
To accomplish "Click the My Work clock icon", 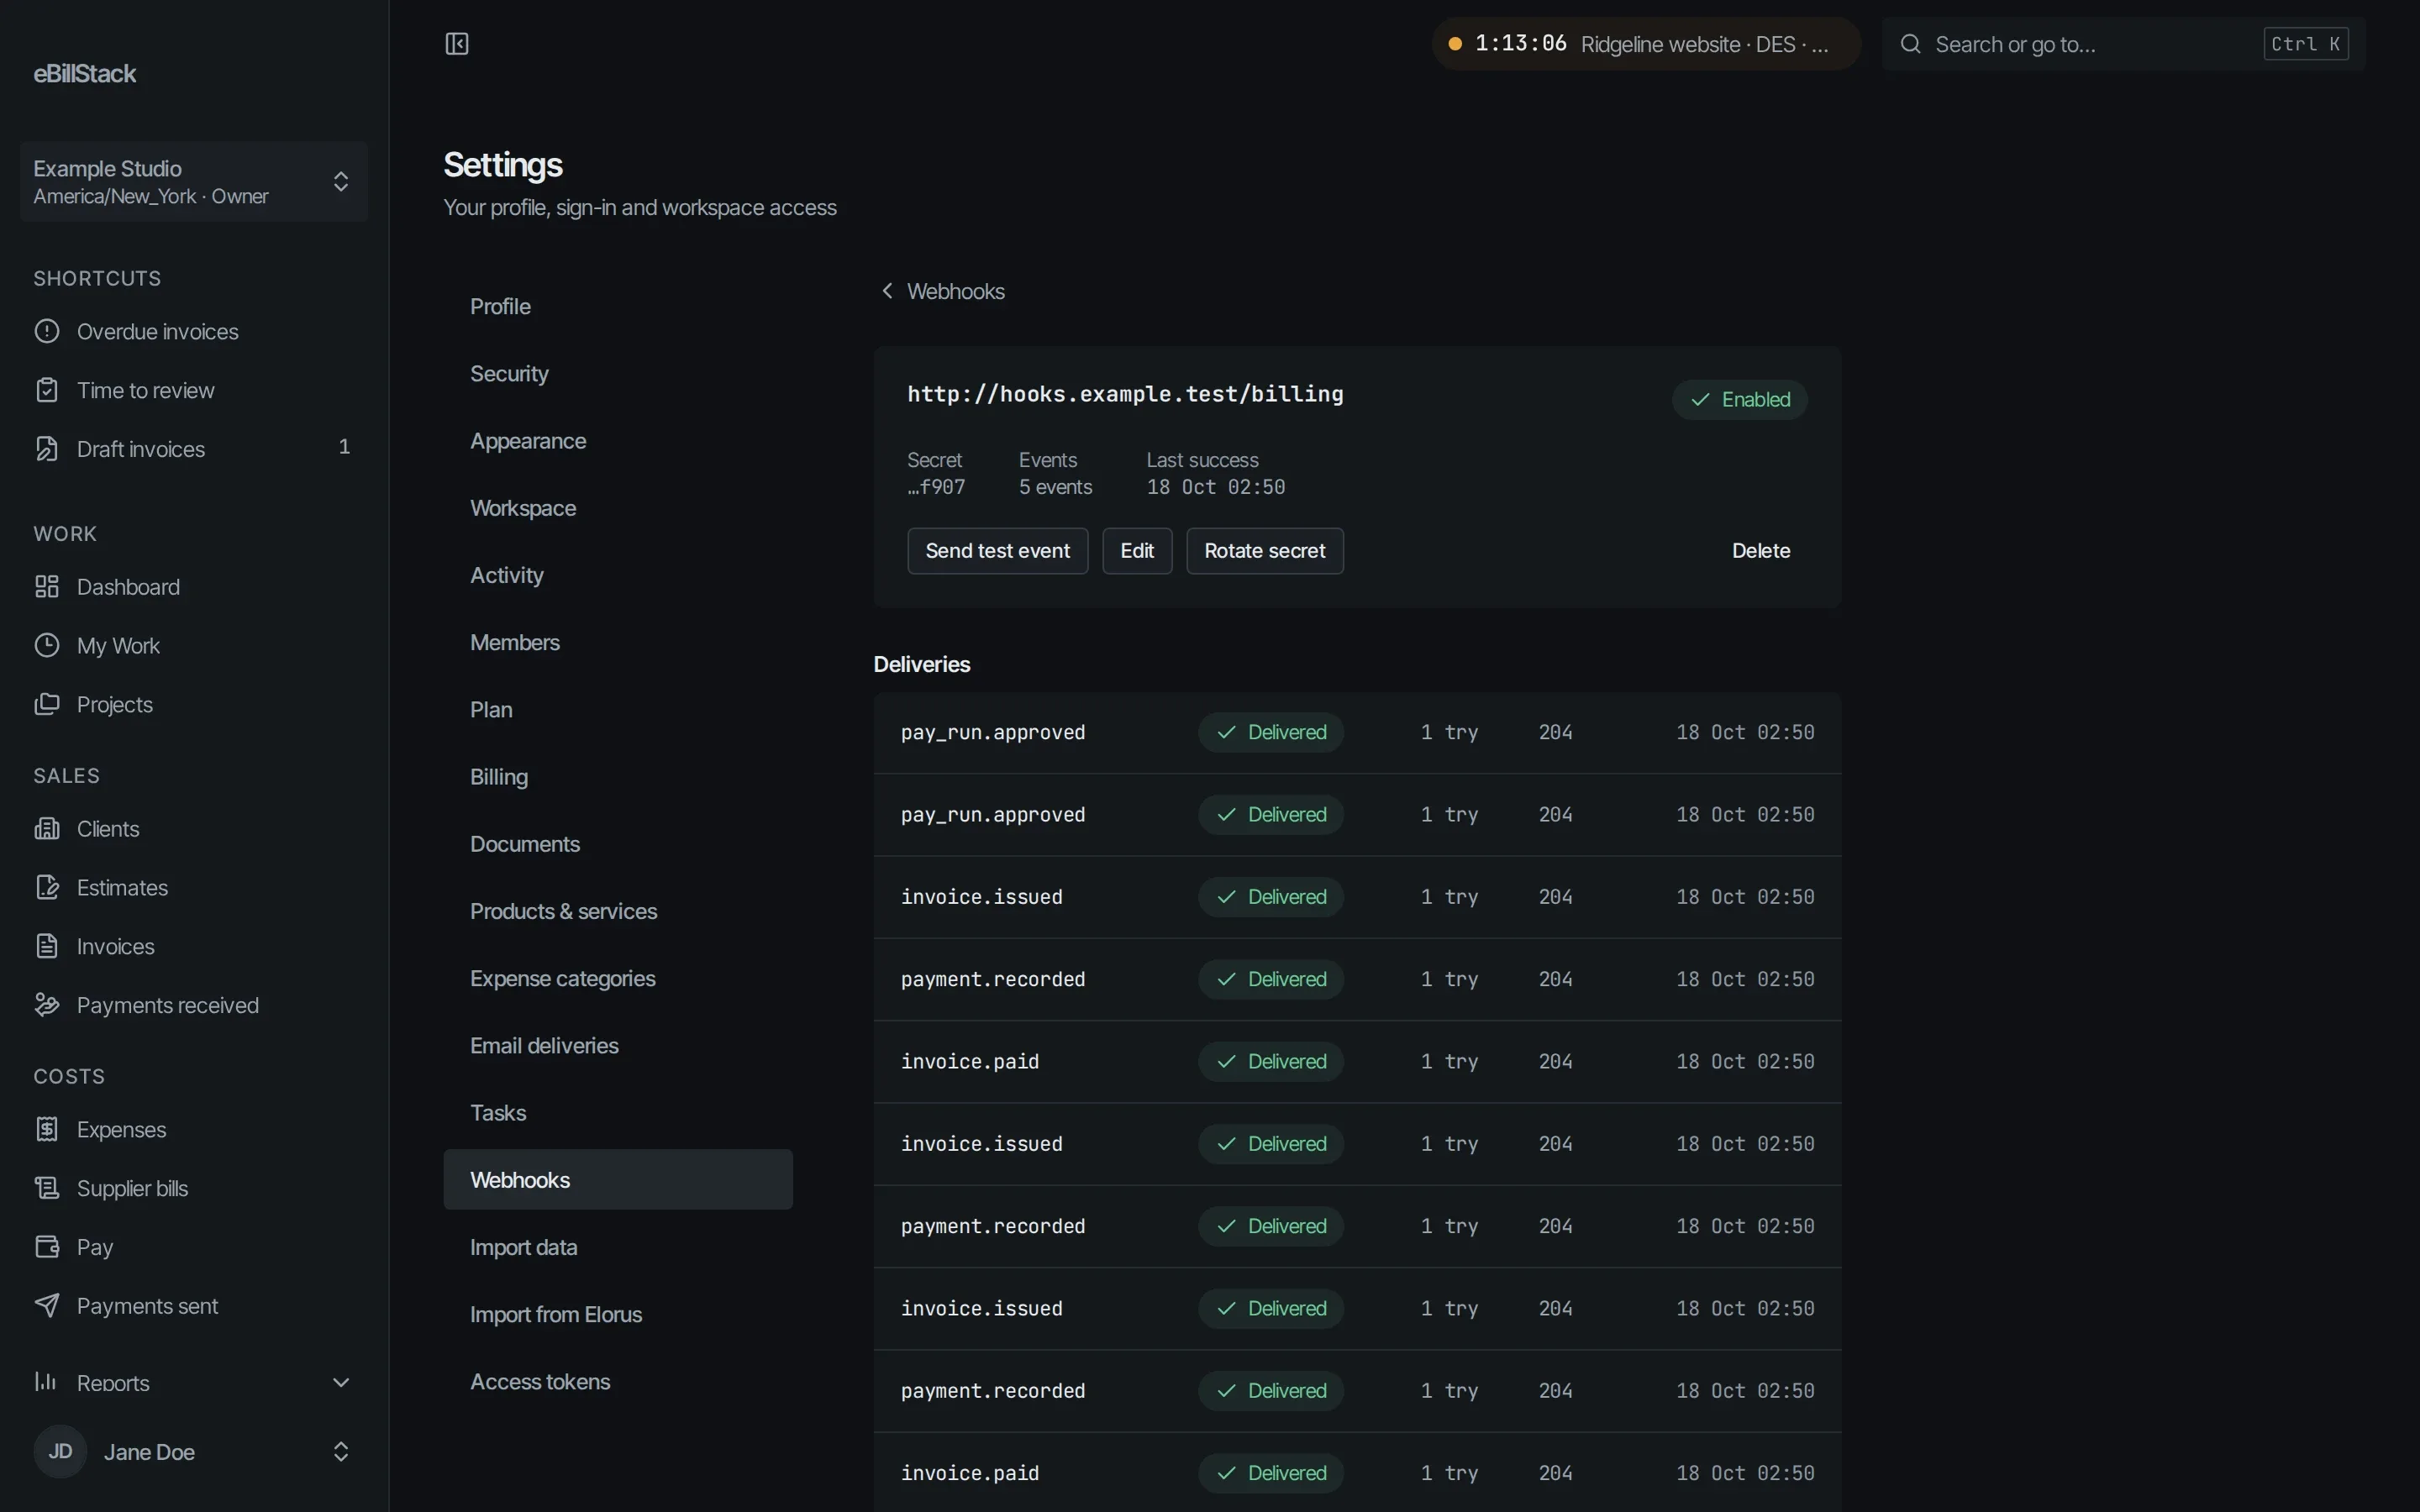I will click(47, 645).
